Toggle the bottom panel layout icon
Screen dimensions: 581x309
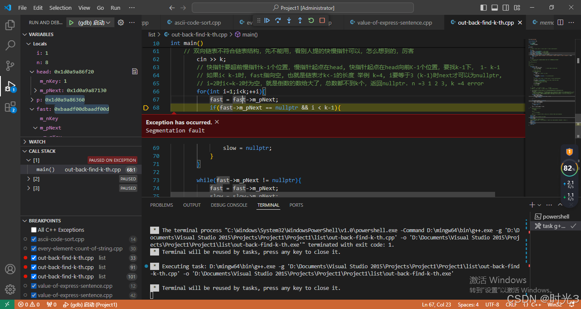click(x=495, y=8)
